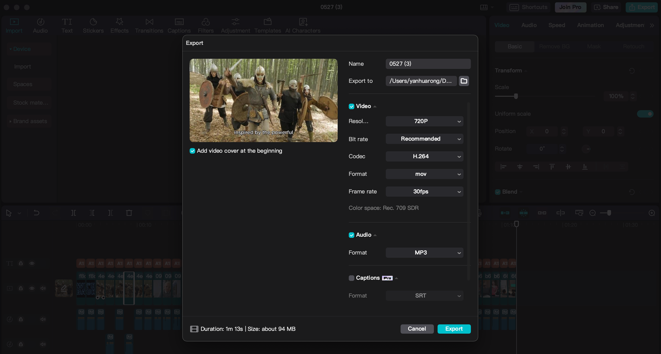661x354 pixels.
Task: Zoom in the timeline with plus icon
Action: pyautogui.click(x=652, y=213)
